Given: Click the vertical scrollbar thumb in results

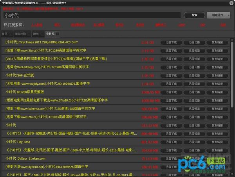Looking at the screenshot, I should point(232,74).
